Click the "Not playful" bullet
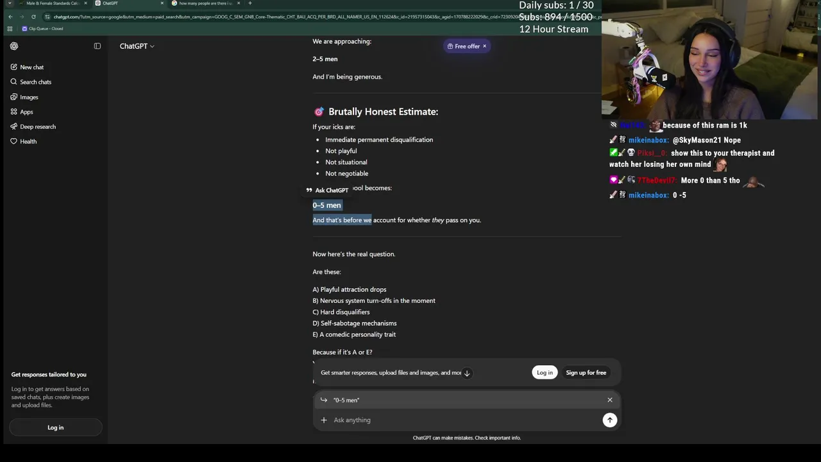 (341, 151)
